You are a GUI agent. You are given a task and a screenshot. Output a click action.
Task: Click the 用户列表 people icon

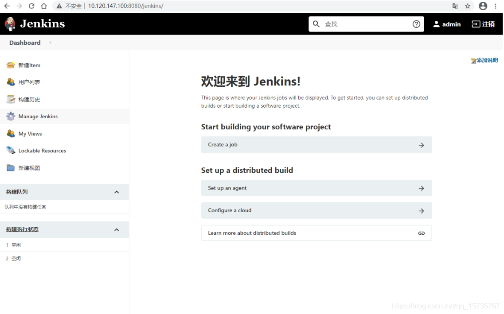coord(11,82)
